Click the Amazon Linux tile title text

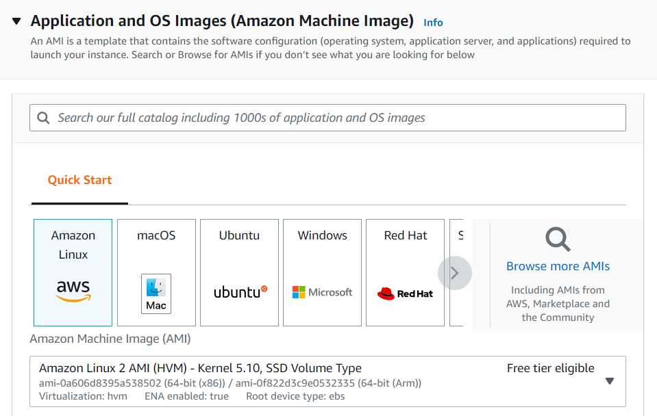pyautogui.click(x=73, y=244)
